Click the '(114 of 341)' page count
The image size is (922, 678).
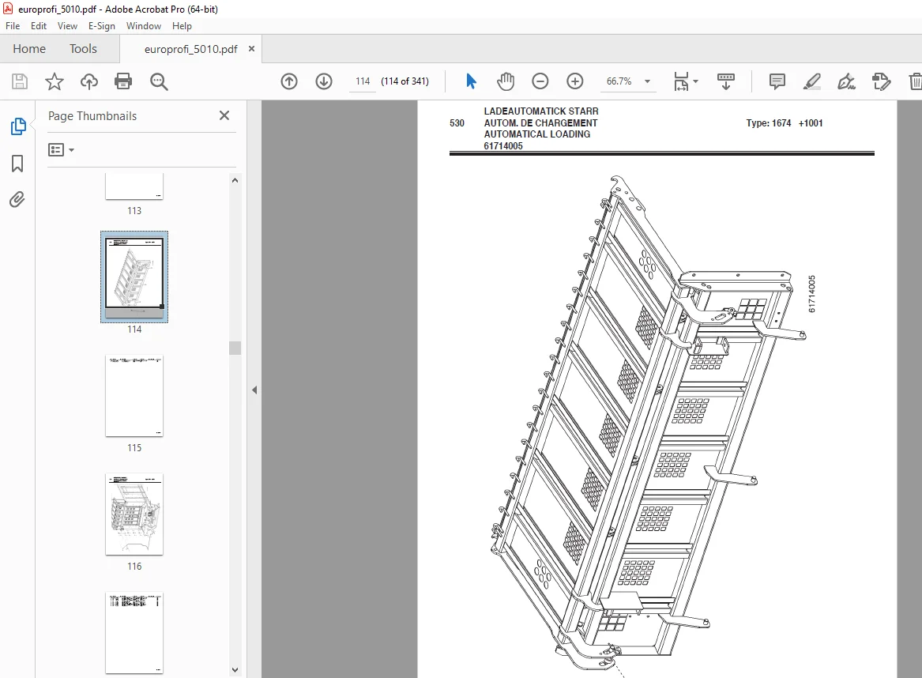pyautogui.click(x=405, y=81)
